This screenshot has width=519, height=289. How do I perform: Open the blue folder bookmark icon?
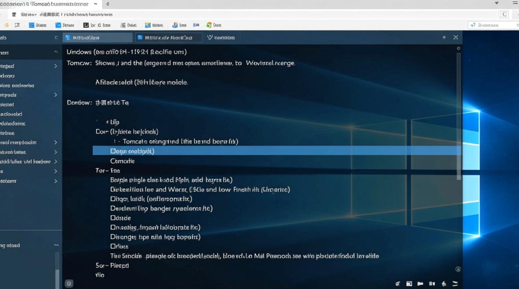click(x=147, y=25)
